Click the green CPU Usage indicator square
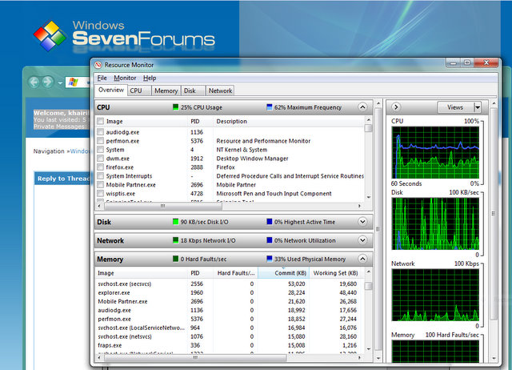This screenshot has width=512, height=370. 175,107
